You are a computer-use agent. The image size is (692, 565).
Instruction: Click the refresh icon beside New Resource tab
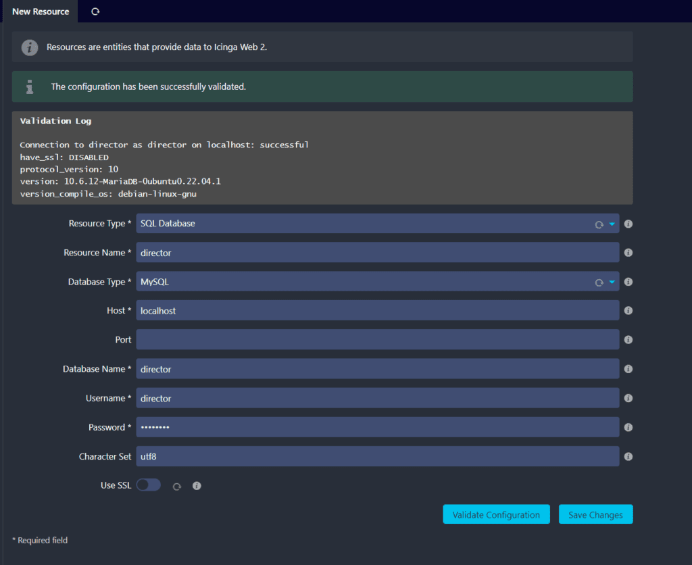(95, 11)
